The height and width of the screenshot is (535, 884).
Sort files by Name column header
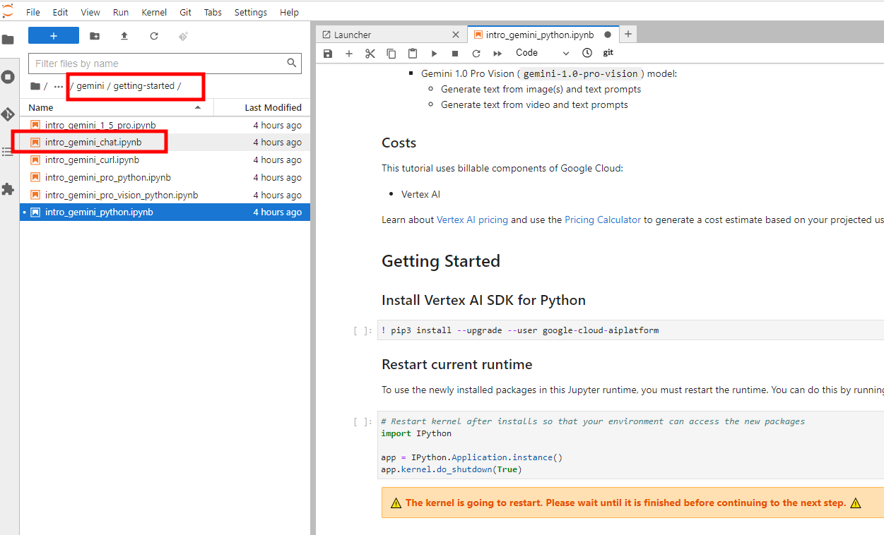coord(117,107)
